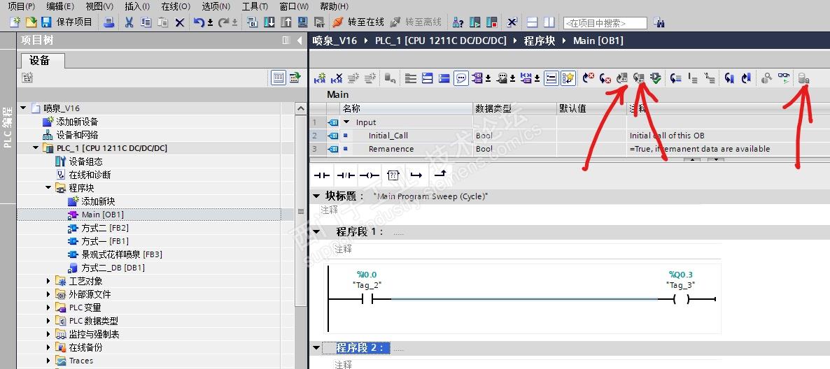Viewport: 830px width, 369px height.
Task: Toggle project tree details view button
Action: tap(279, 78)
